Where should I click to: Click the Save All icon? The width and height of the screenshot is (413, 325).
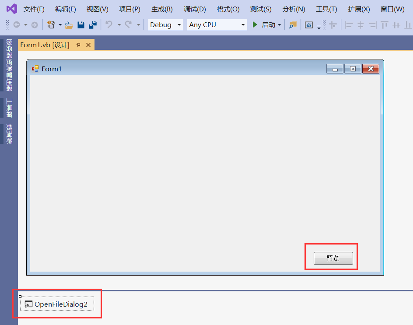click(x=92, y=25)
